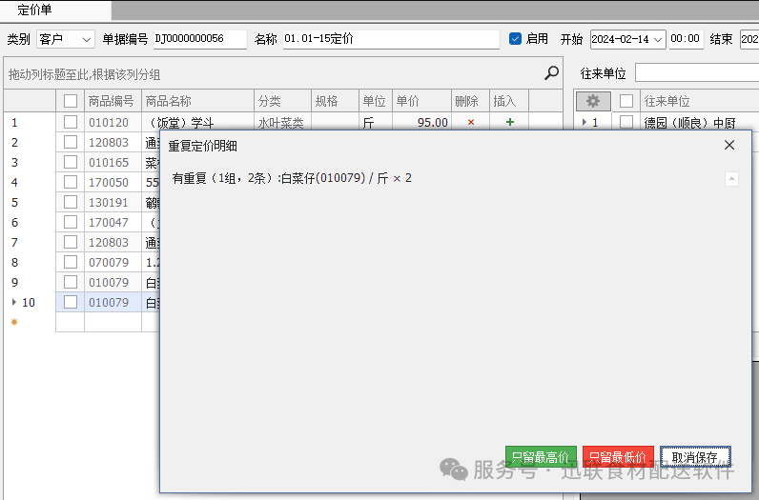Screen dimensions: 759x500
Task: Close the duplicate pricing details dialog
Action: point(729,145)
